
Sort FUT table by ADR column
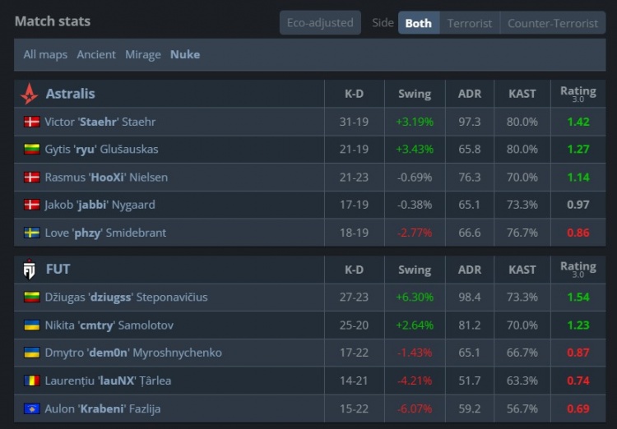469,270
